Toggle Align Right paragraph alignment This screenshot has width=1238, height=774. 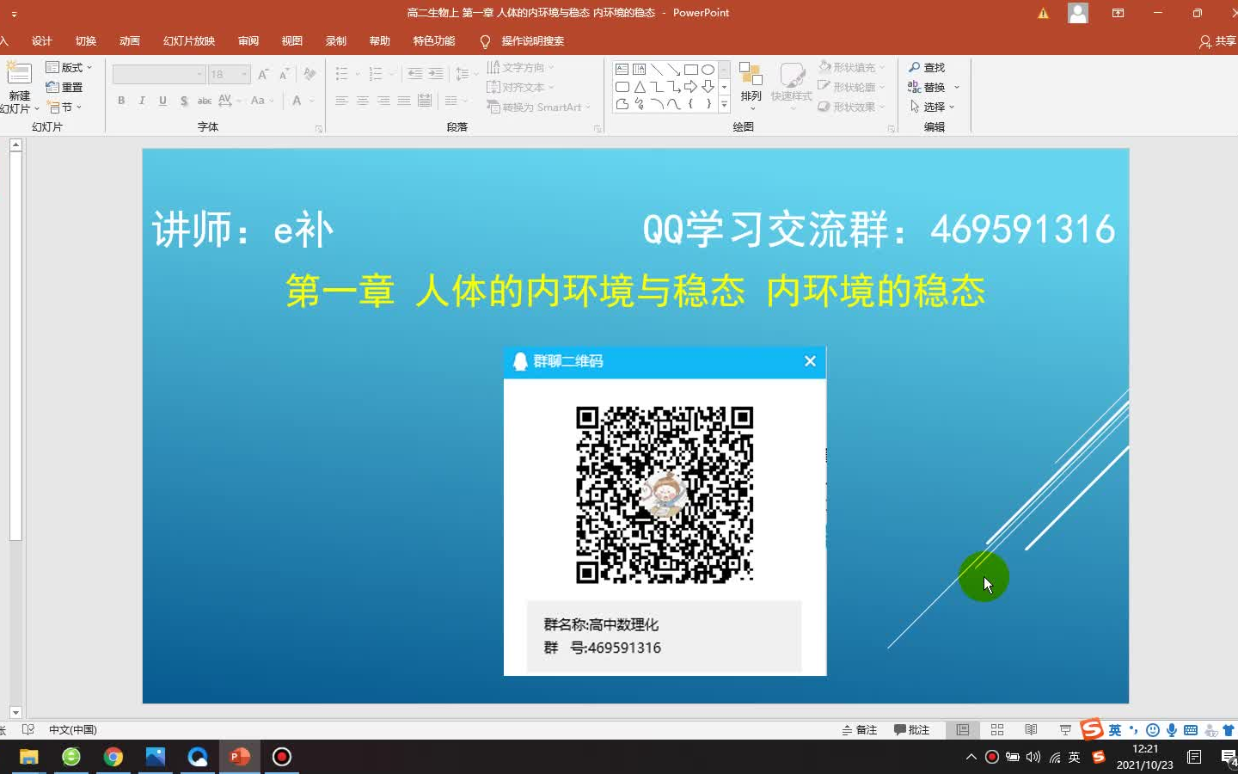pyautogui.click(x=383, y=101)
